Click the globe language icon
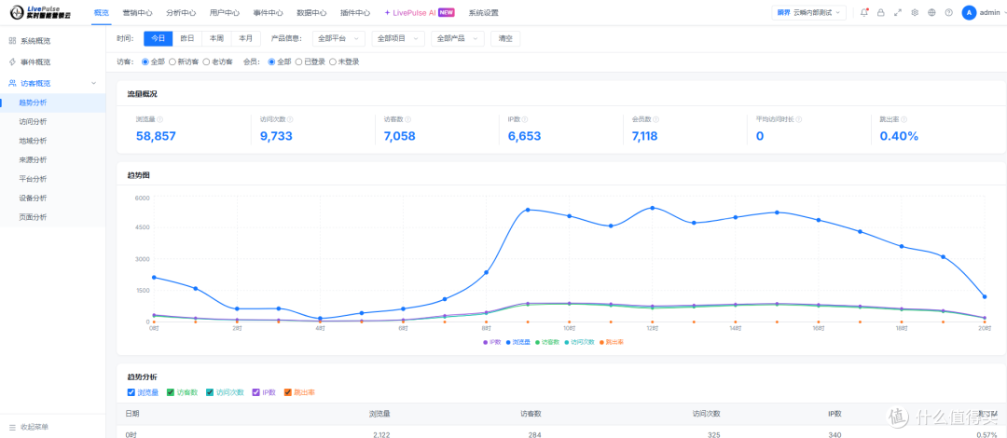The width and height of the screenshot is (1007, 438). (x=931, y=12)
